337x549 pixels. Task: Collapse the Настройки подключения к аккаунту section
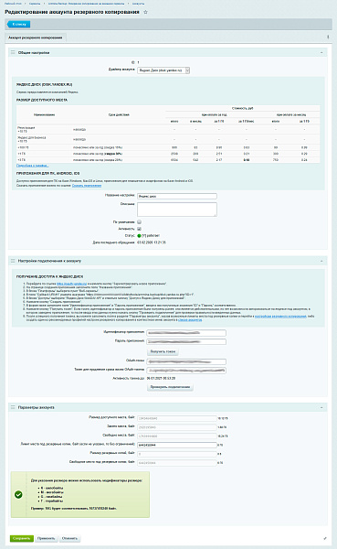pyautogui.click(x=321, y=261)
